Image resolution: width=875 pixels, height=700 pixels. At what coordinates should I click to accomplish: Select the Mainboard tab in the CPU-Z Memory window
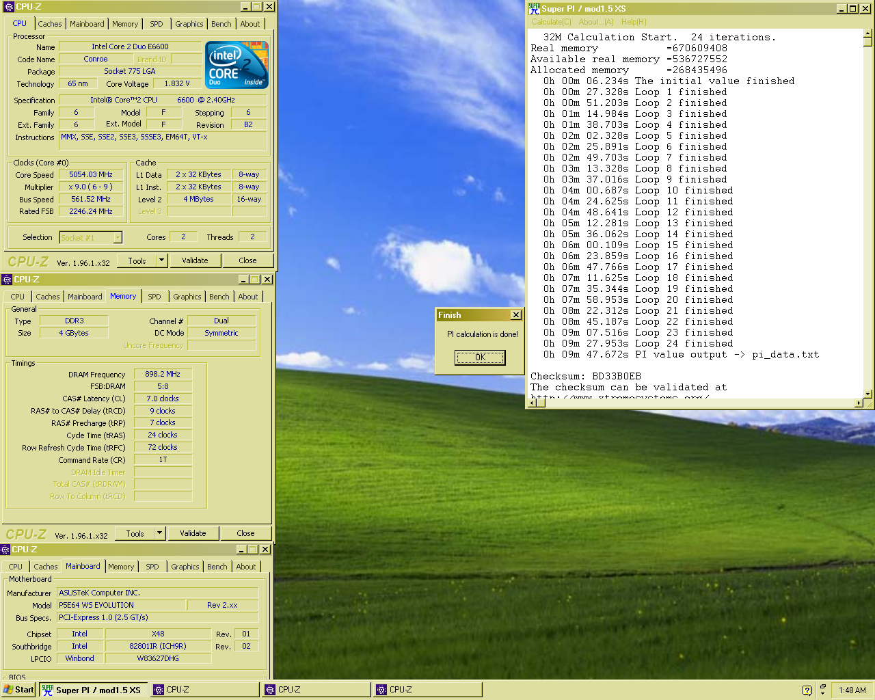85,297
